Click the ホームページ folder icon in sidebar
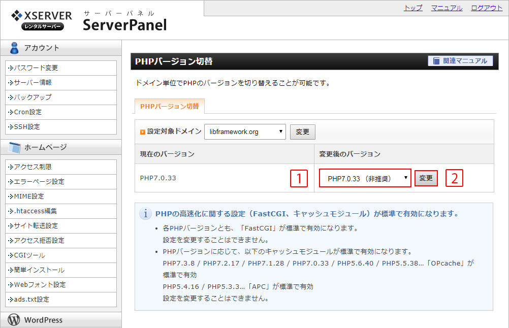Image resolution: width=509 pixels, height=328 pixels. point(14,147)
